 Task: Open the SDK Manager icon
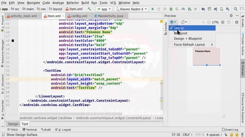pyautogui.click(x=228, y=9)
